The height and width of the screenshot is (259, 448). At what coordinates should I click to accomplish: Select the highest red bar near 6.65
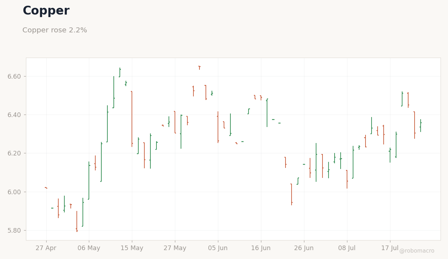(199, 68)
